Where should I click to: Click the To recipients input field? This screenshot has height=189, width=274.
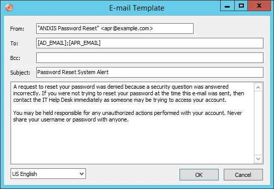(150, 43)
